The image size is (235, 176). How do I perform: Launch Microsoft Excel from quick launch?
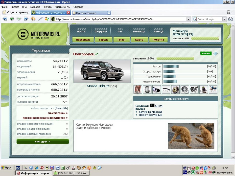click(x=63, y=168)
